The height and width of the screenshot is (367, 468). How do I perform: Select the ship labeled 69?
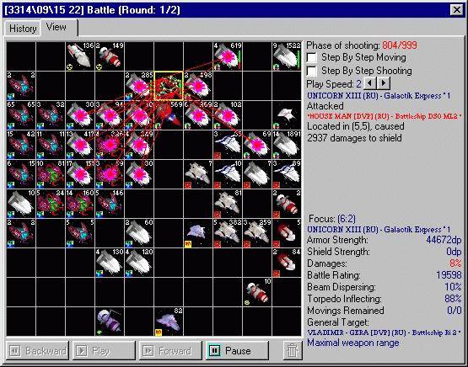(257, 145)
